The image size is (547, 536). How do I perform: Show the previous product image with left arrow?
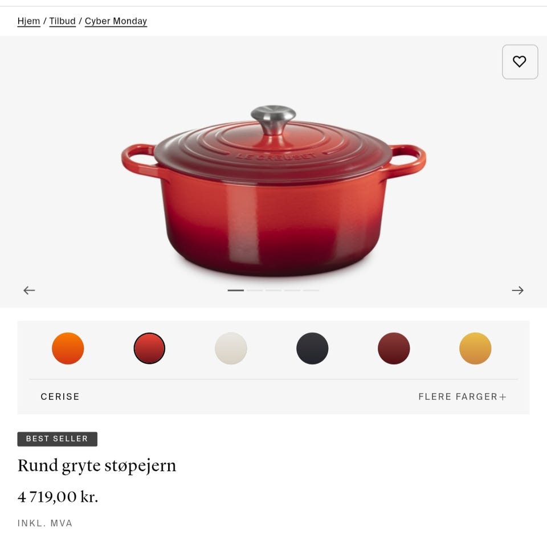29,290
